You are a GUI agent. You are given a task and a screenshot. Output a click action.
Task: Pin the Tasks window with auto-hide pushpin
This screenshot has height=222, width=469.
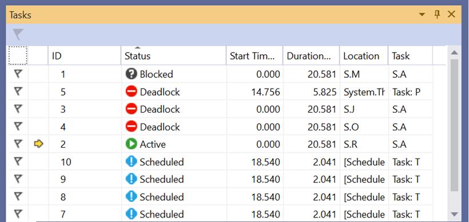click(x=438, y=14)
